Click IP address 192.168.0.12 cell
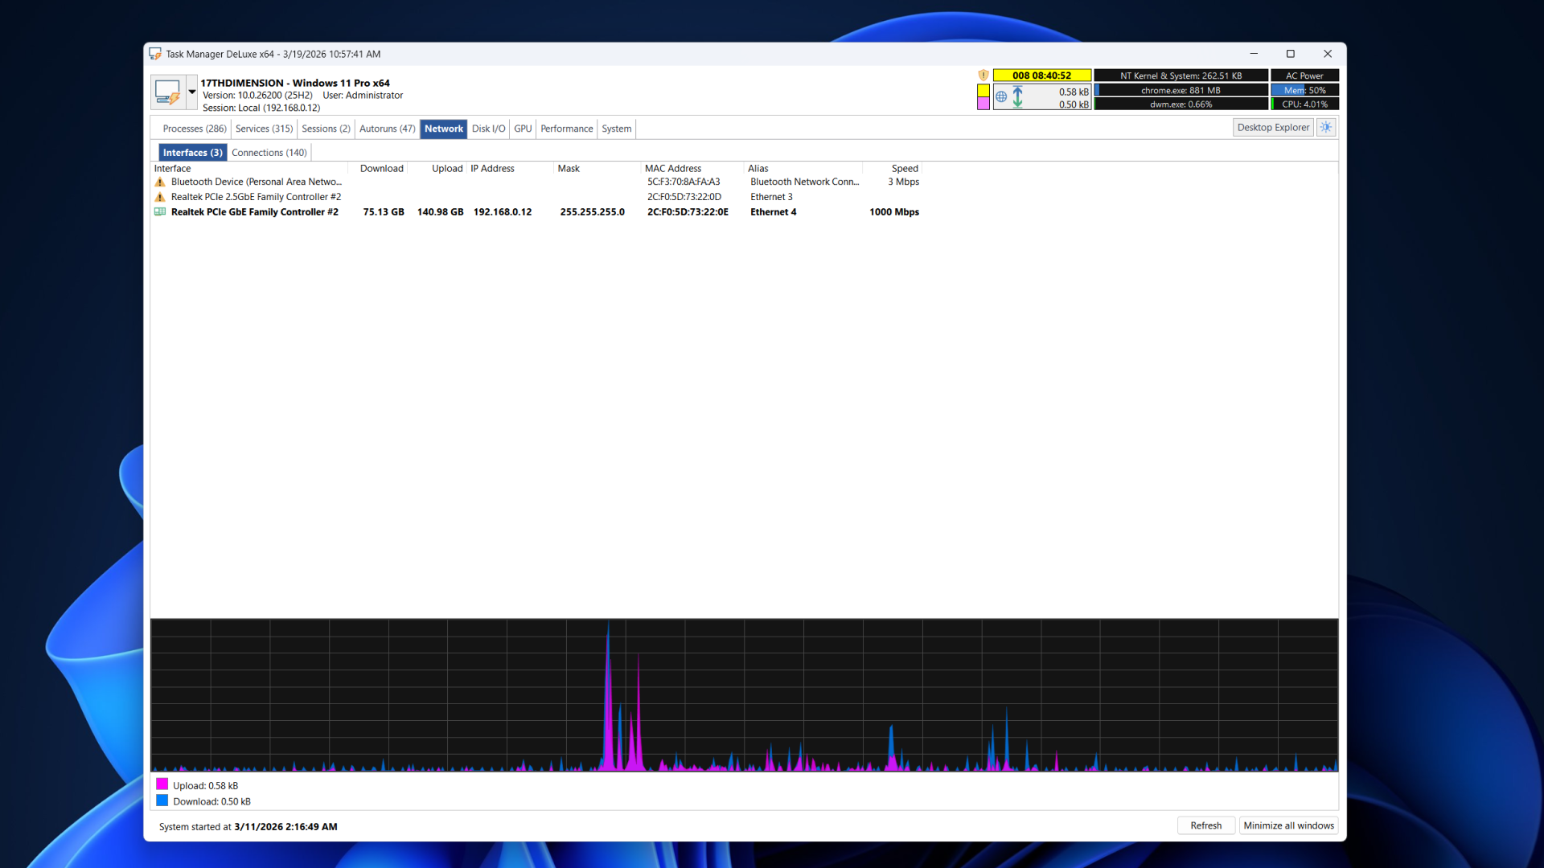 503,212
